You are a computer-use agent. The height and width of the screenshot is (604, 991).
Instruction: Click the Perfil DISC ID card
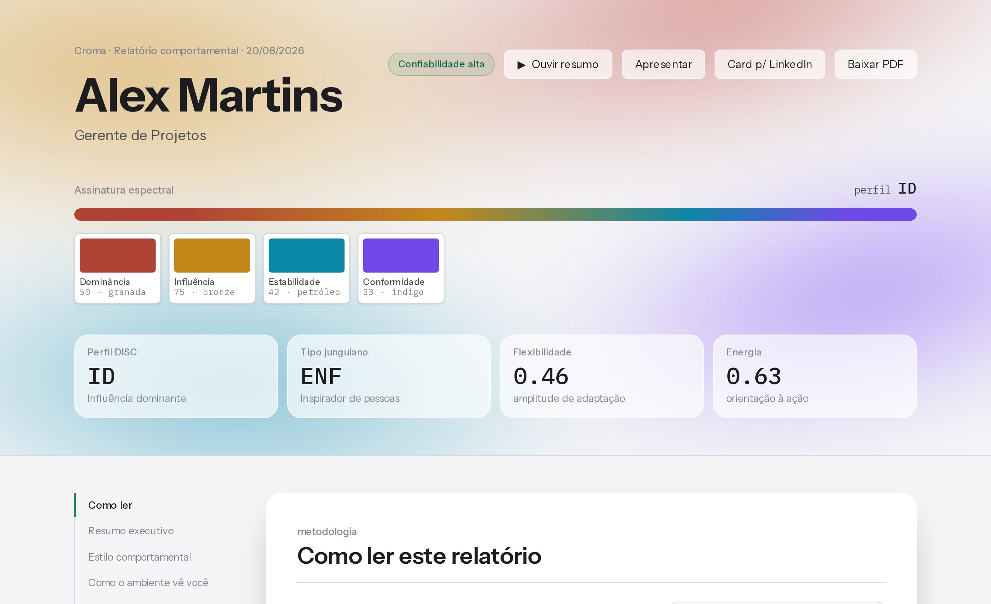[176, 376]
